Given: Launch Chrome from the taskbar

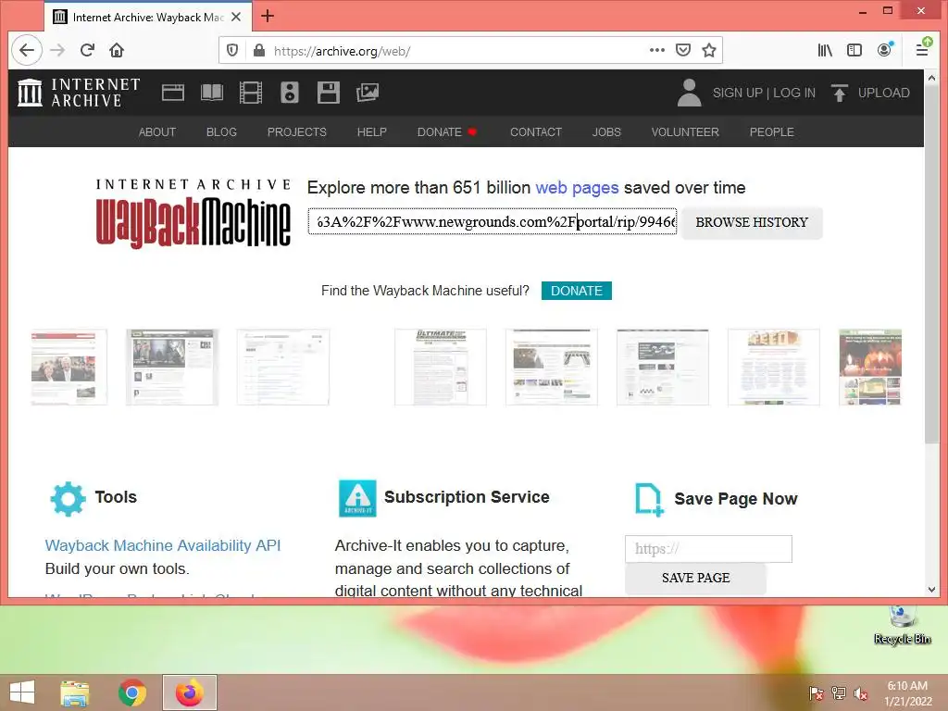Looking at the screenshot, I should pyautogui.click(x=132, y=692).
